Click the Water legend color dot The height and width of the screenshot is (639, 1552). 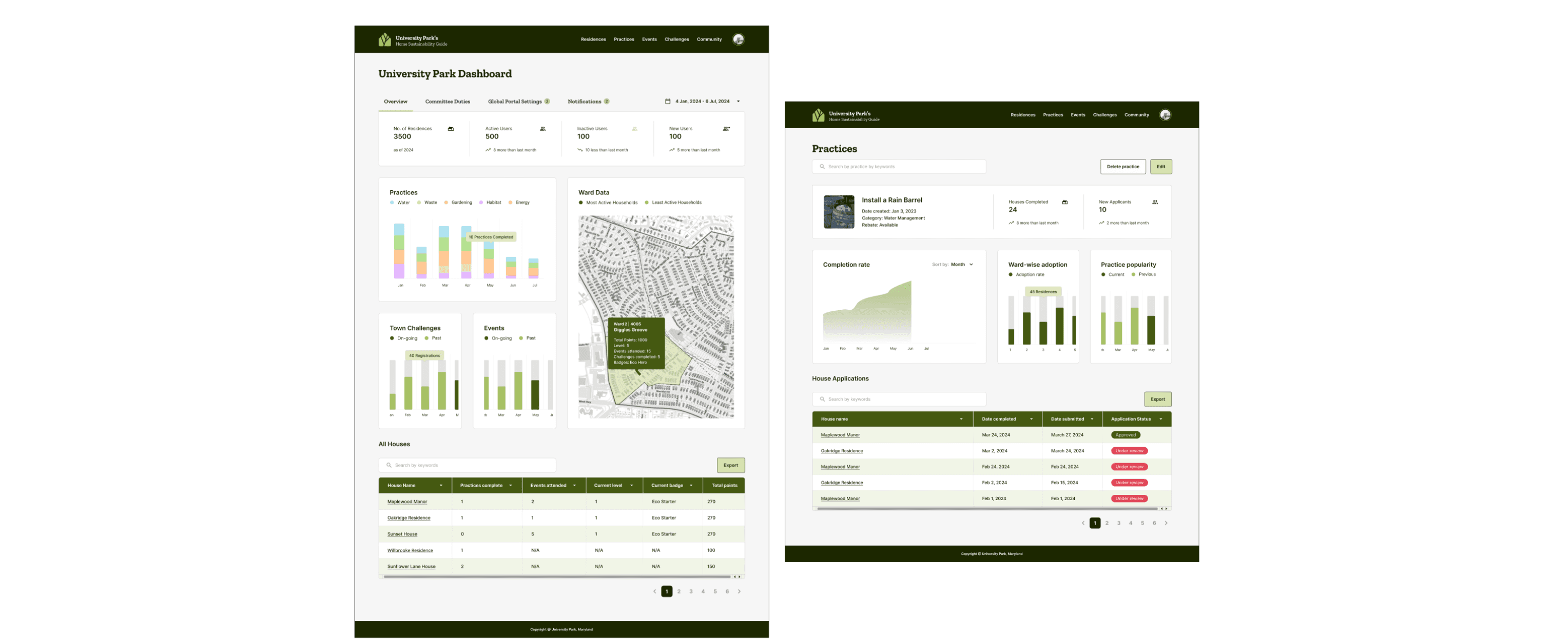point(392,203)
